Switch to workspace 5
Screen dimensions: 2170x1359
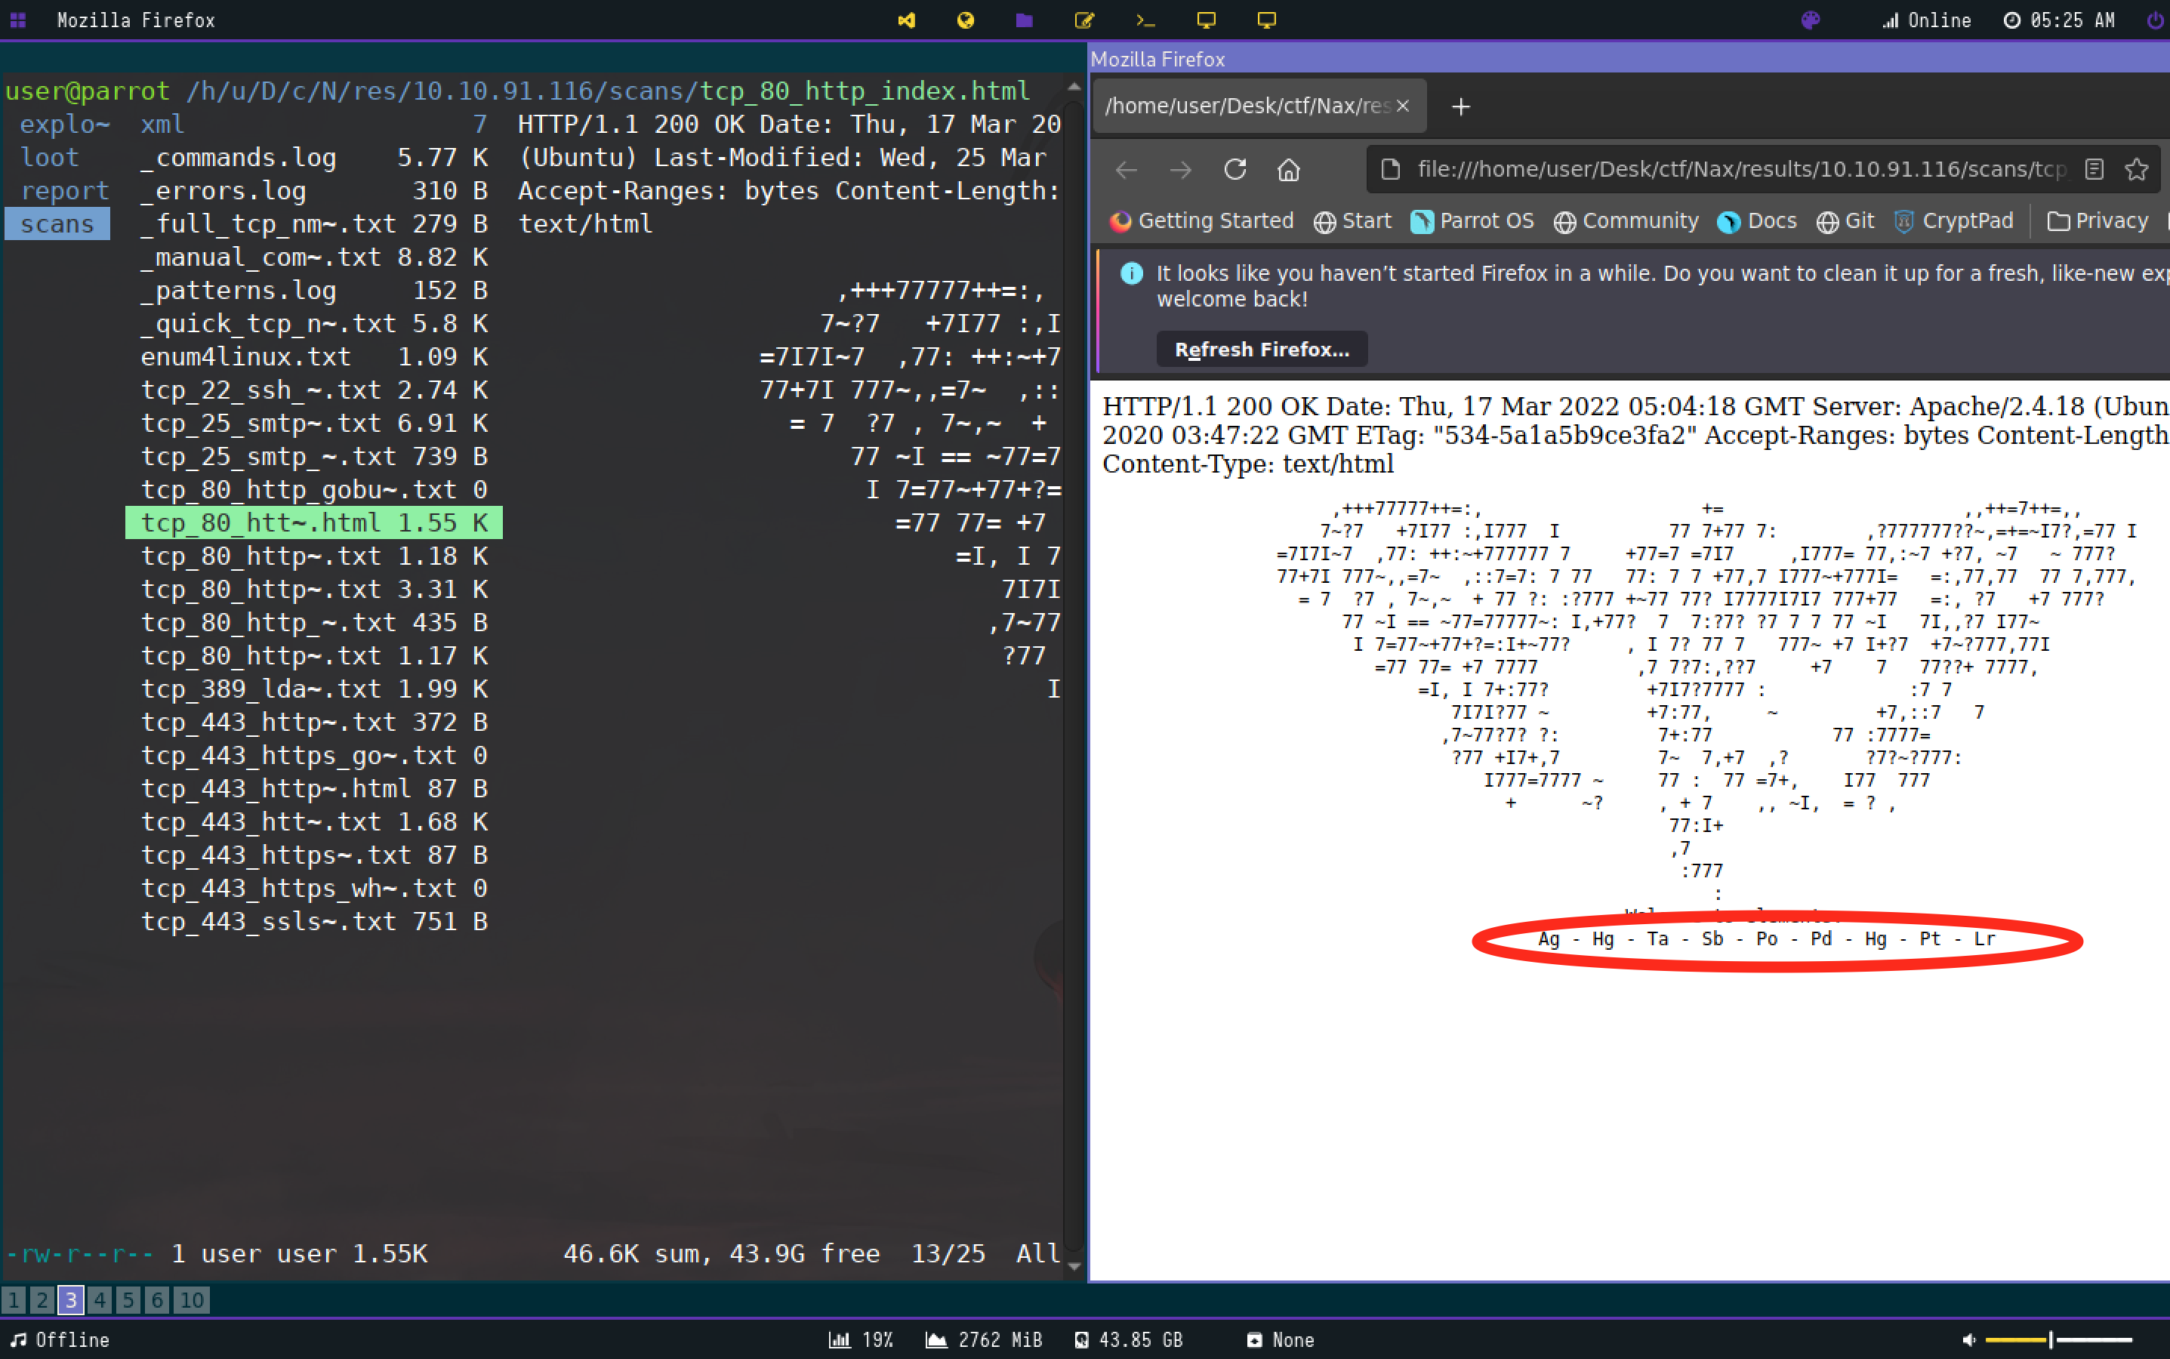[128, 1299]
